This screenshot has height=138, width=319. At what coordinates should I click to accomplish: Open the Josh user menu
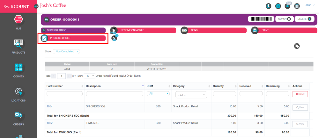coord(310,5)
